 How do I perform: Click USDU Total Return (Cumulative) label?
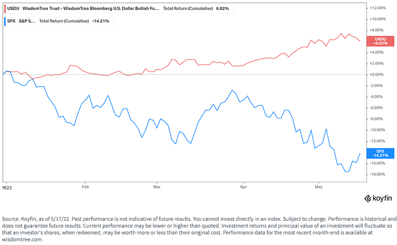click(x=188, y=8)
